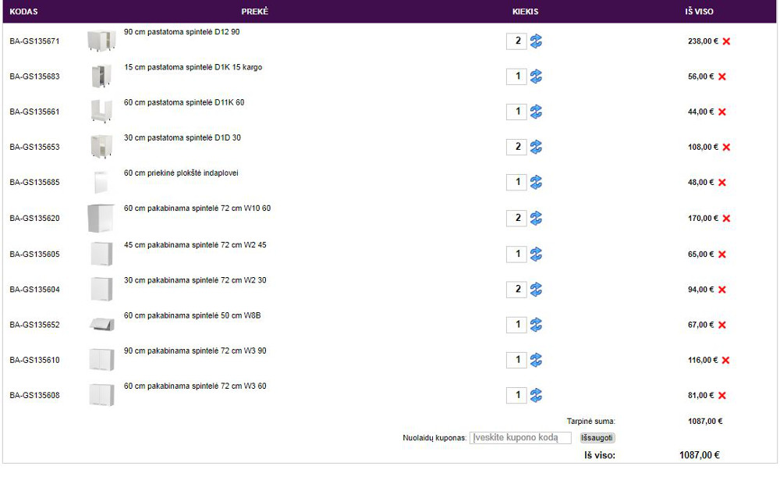Remove the 44,00 € item from cart
The height and width of the screenshot is (484, 780).
pyautogui.click(x=722, y=112)
